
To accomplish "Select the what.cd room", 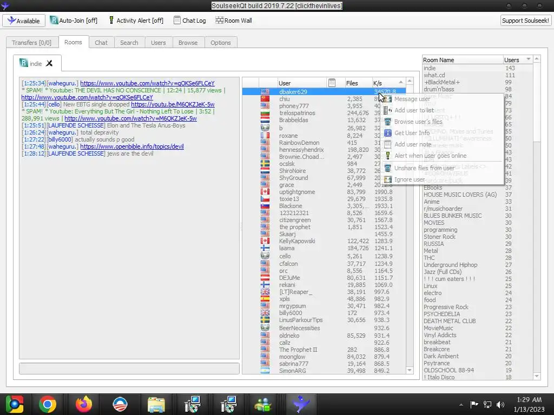I will (x=477, y=75).
